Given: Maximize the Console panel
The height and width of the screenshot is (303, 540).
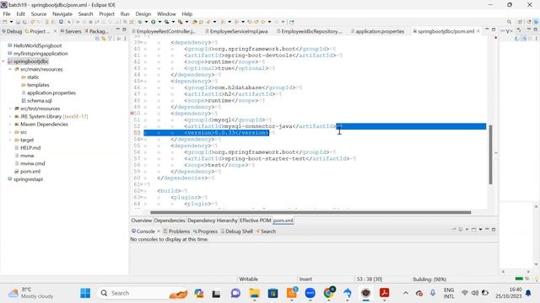Looking at the screenshot, I should (494, 229).
